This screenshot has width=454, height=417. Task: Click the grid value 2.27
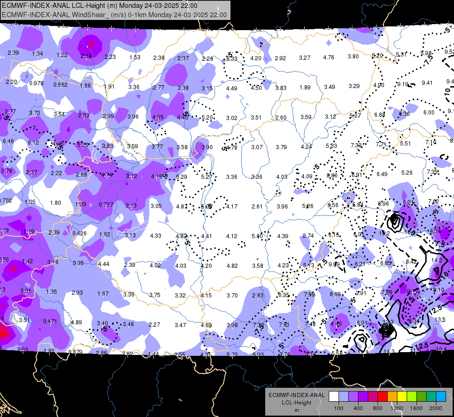154,325
